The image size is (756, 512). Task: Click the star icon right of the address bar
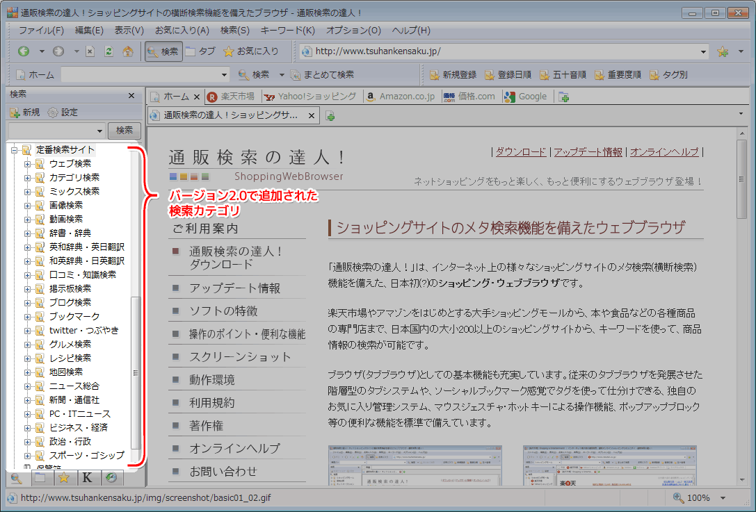coord(723,51)
